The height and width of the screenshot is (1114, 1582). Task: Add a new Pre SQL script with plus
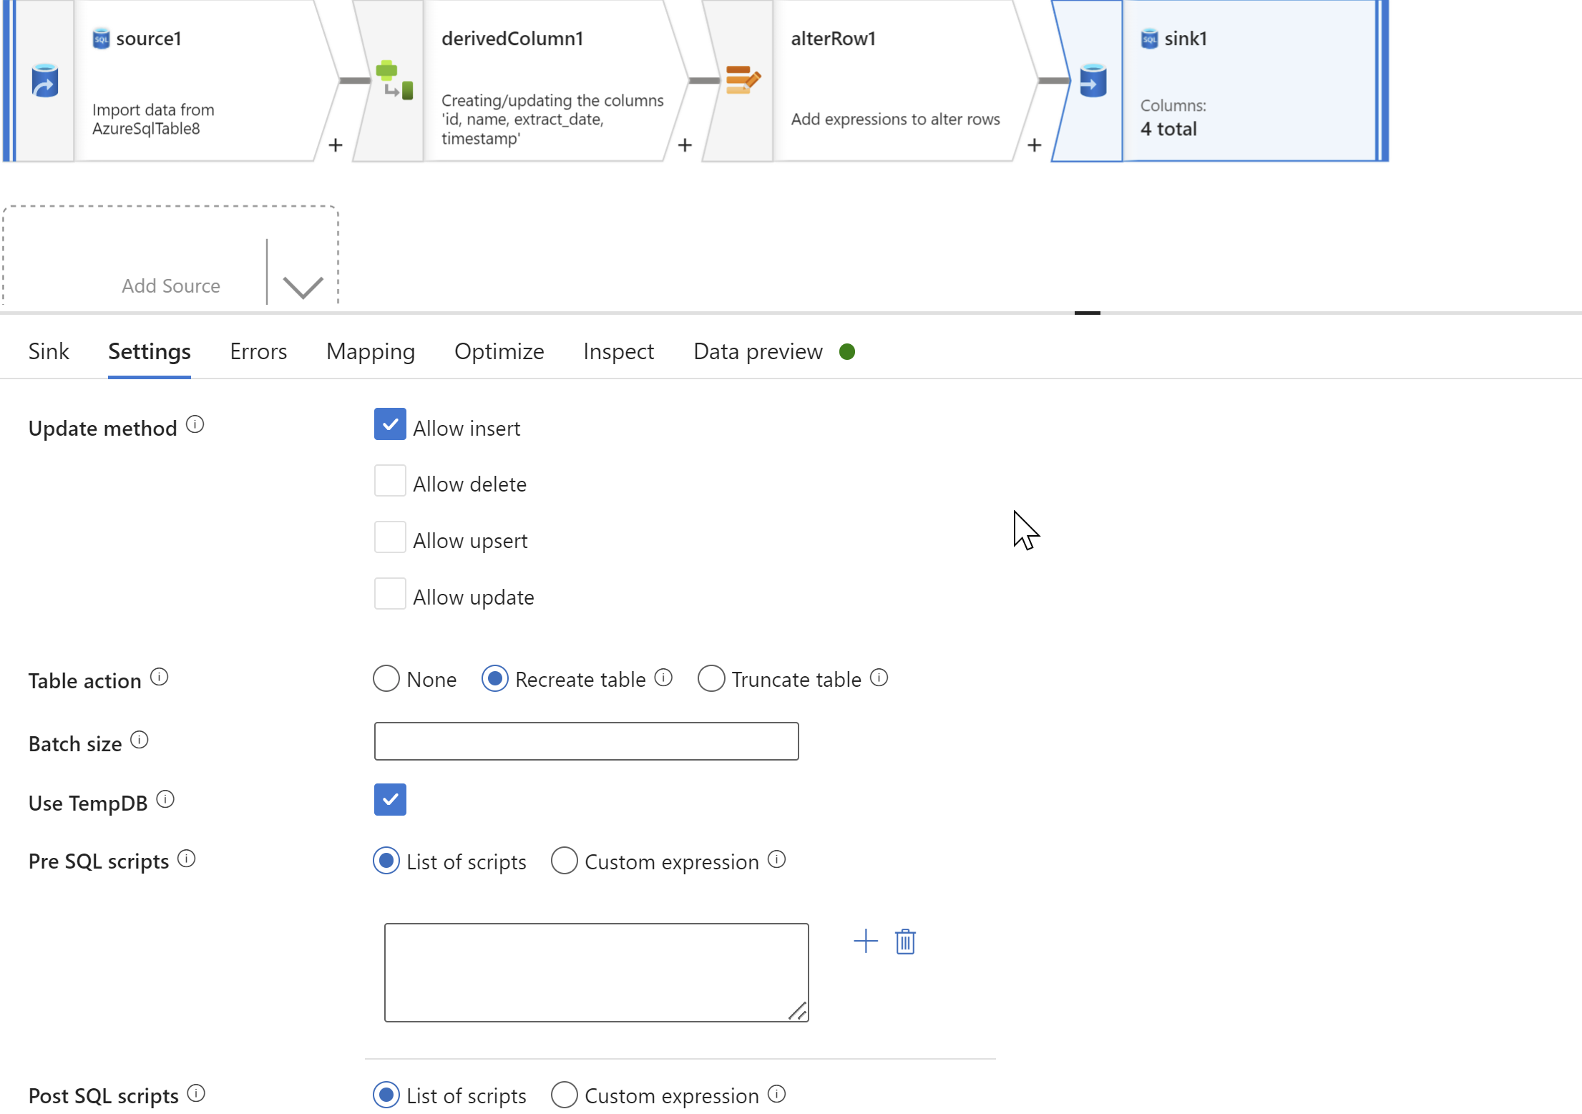pos(866,941)
